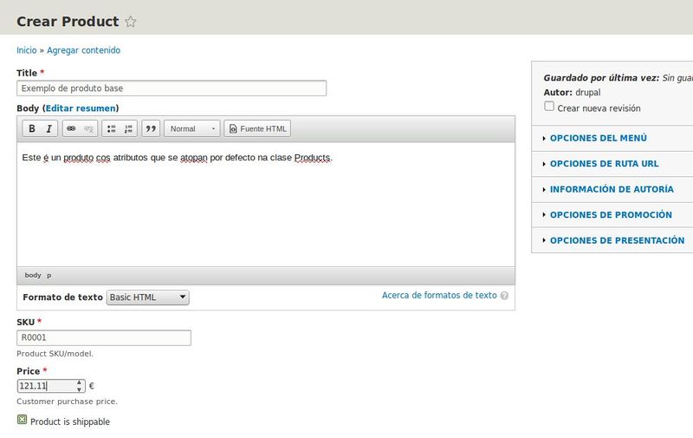
Task: Insert a link with the link icon
Action: tap(71, 128)
